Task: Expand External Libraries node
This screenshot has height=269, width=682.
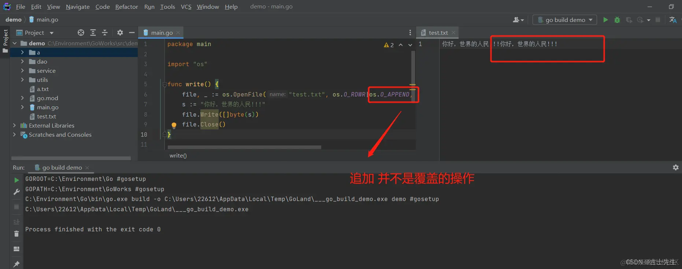Action: coord(15,125)
